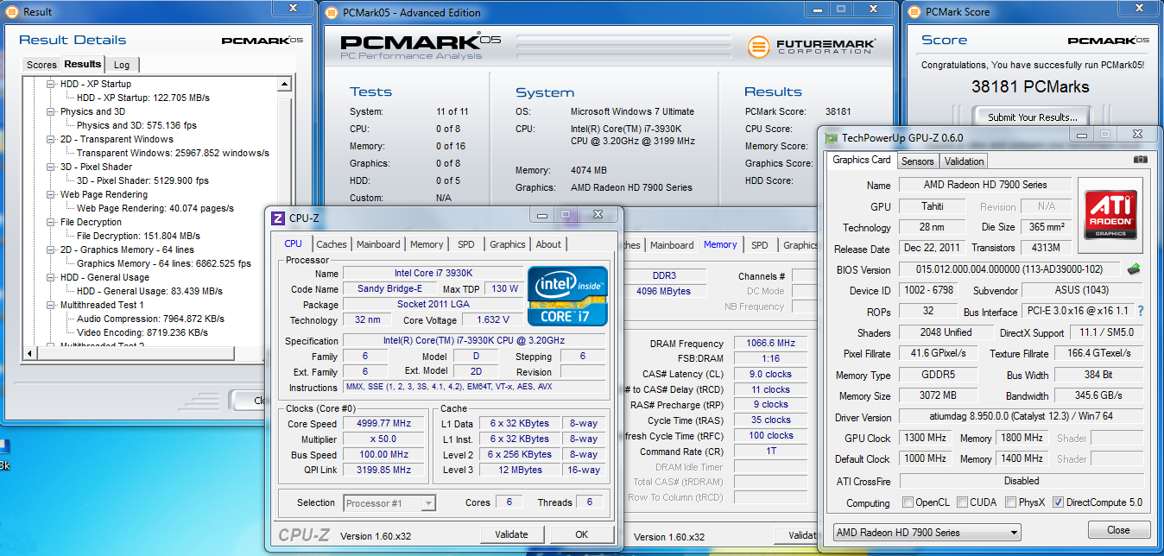Click the CPU-Z purple Z title icon
Viewport: 1164px width, 556px height.
[278, 218]
